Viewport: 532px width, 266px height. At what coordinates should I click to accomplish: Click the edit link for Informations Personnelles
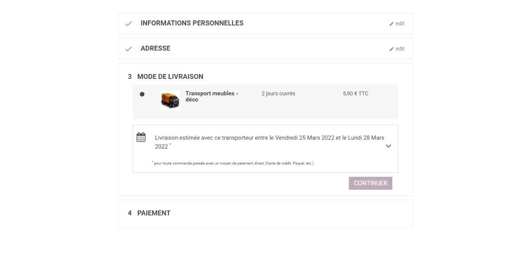point(400,24)
